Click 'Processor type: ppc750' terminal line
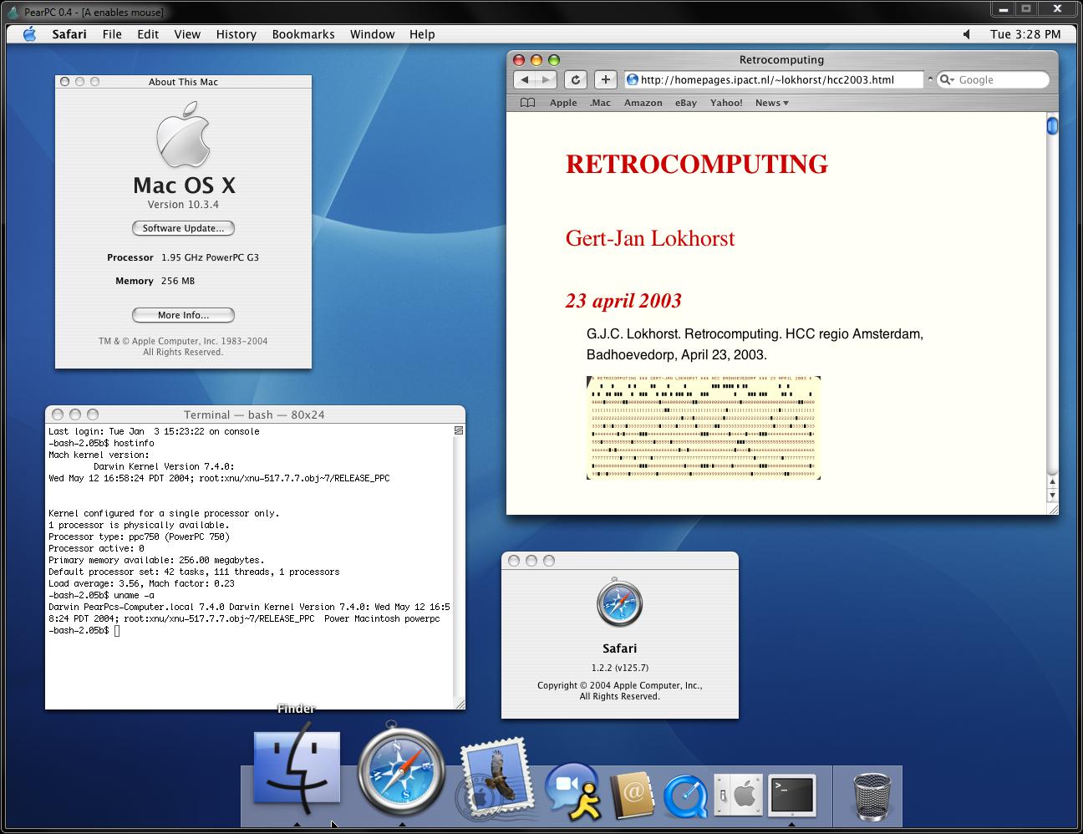This screenshot has height=834, width=1083. point(139,537)
